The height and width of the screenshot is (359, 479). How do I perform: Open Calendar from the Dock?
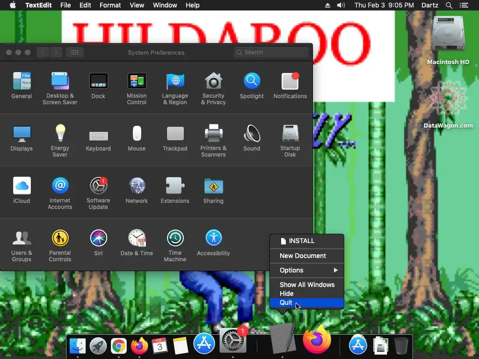(160, 346)
